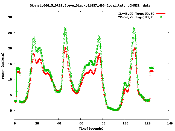Select the legend entry XL-46.95 Tsys:50.35

pyautogui.click(x=136, y=14)
